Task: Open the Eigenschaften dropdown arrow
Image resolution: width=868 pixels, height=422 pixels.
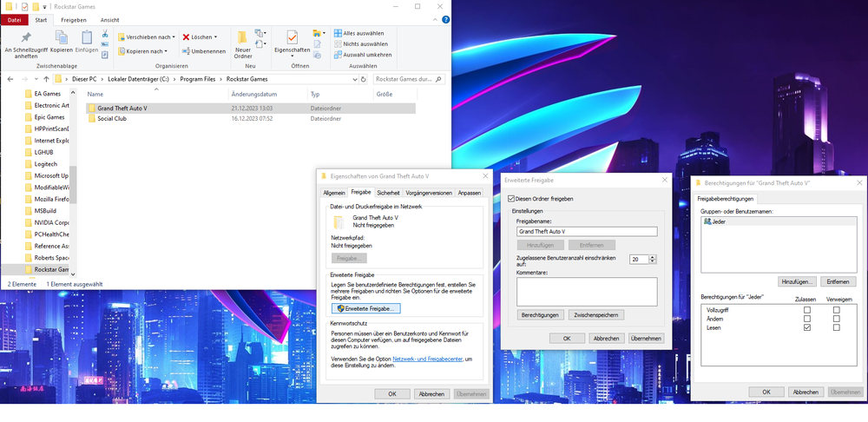Action: 293,56
